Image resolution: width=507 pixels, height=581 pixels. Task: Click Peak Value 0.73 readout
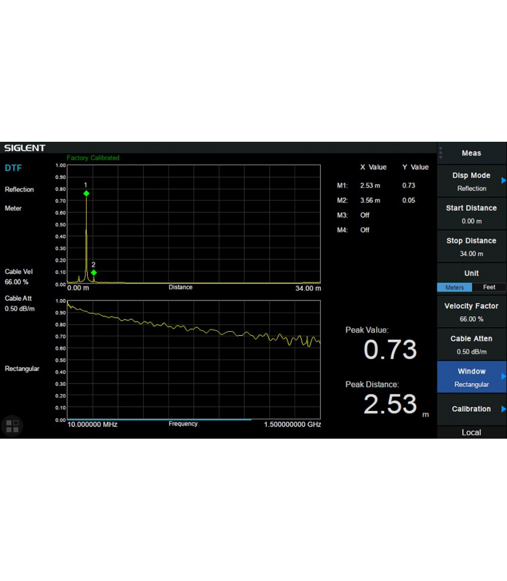(390, 349)
